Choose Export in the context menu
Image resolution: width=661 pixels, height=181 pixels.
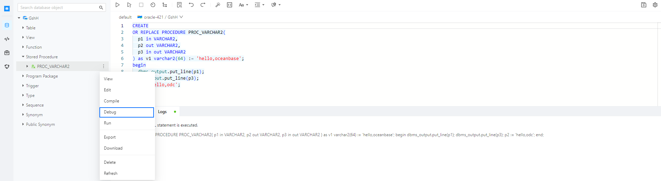click(x=110, y=137)
